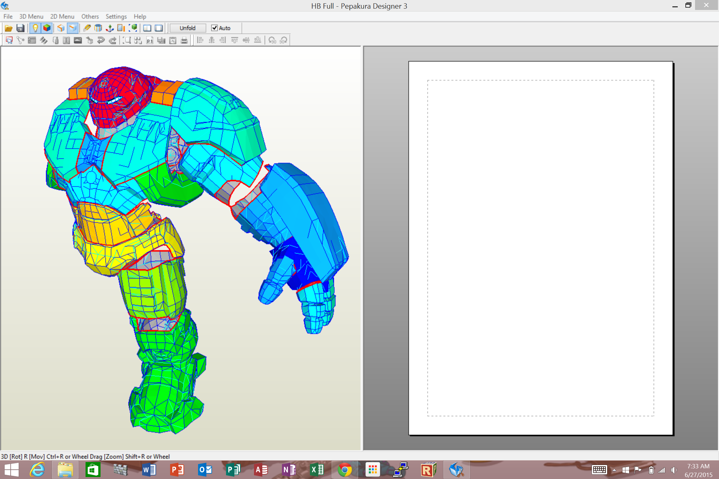Open the Windows Start button
Screen dimensions: 719x479
[x=12, y=470]
